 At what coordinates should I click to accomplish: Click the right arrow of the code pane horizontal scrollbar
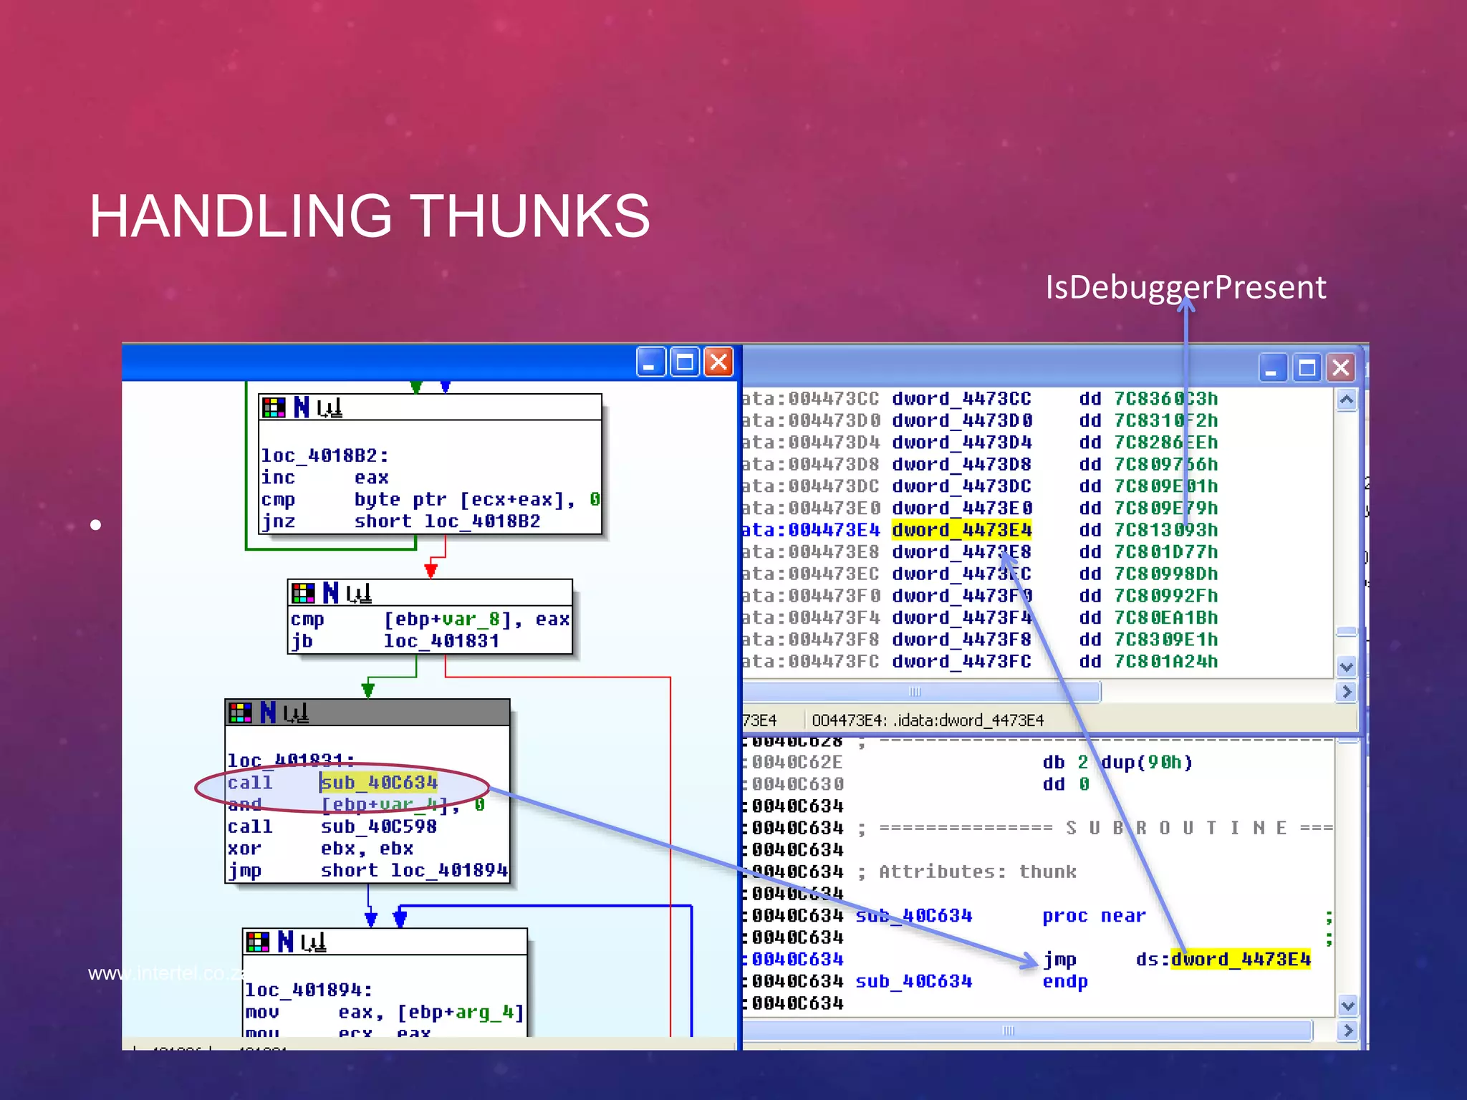coord(1347,1031)
